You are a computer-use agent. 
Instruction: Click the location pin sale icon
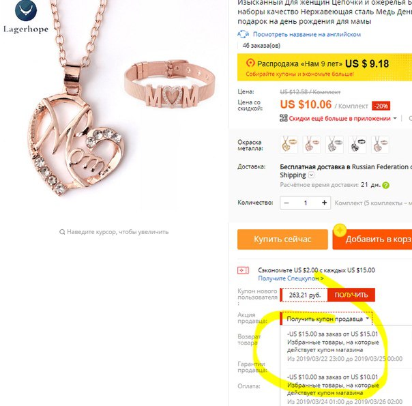click(250, 63)
